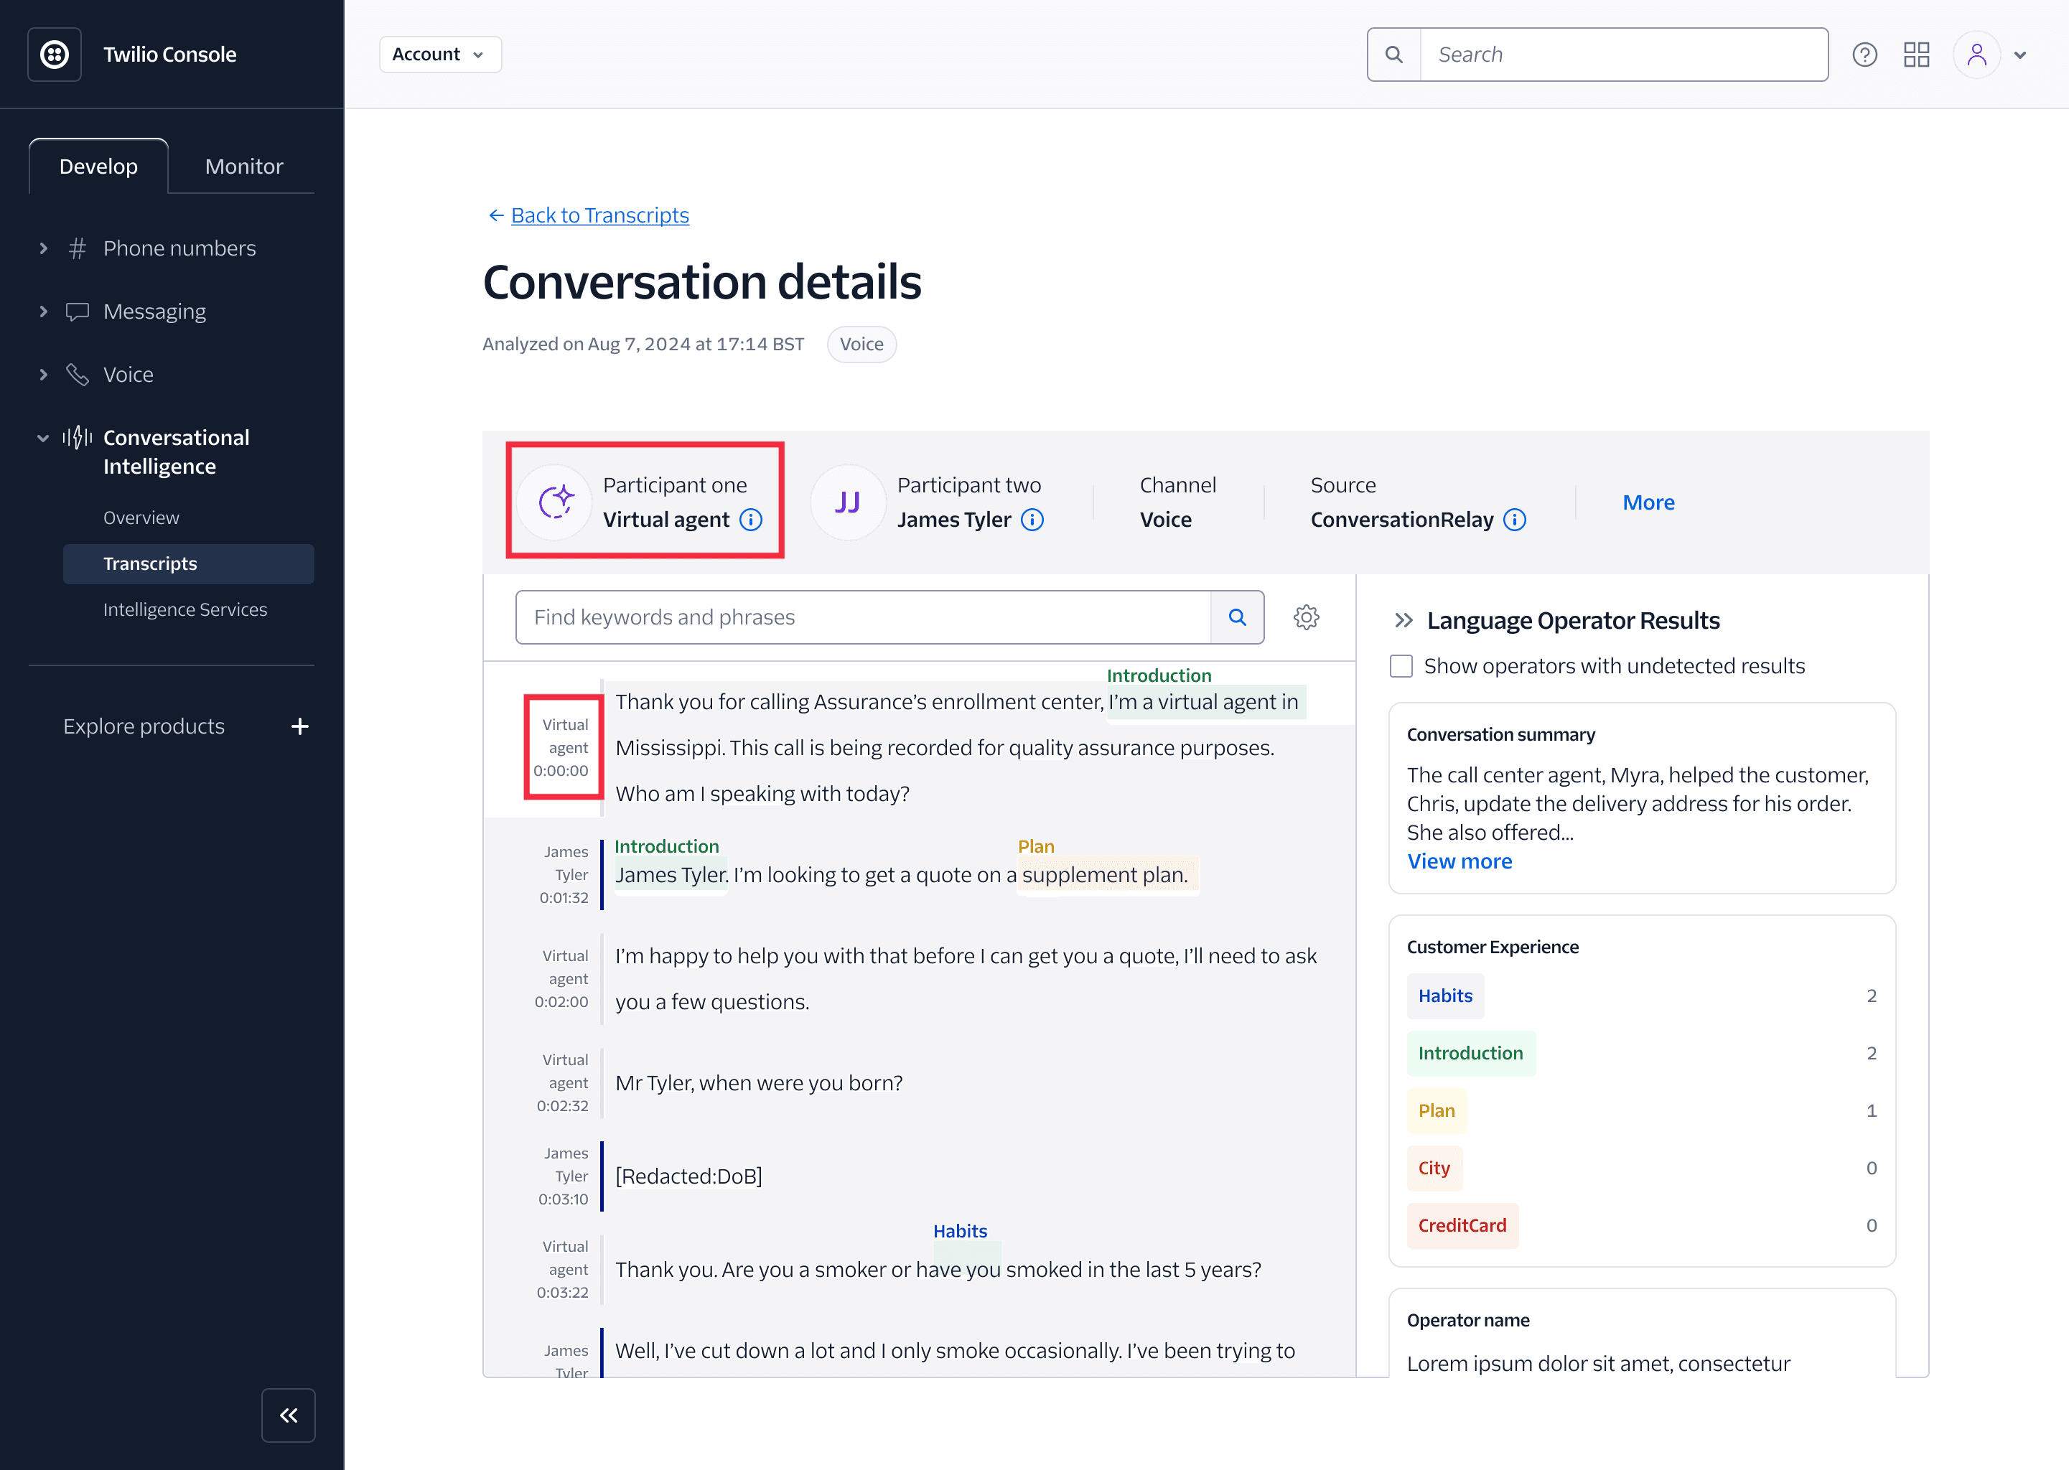Select Intelligence Services in the sidebar
This screenshot has width=2069, height=1470.
coord(185,609)
